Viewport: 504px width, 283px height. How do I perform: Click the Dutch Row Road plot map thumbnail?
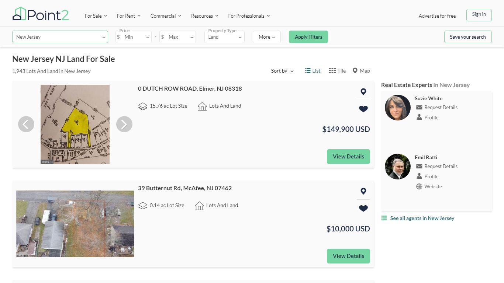tap(75, 124)
